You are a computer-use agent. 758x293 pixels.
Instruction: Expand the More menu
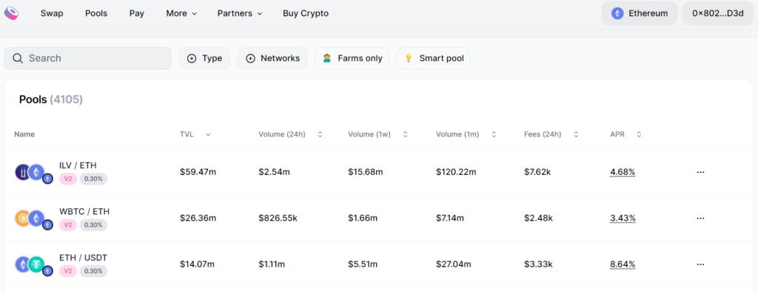pyautogui.click(x=181, y=13)
